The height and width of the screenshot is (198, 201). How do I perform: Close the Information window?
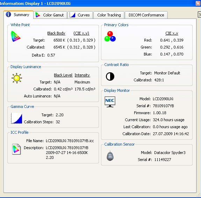(198, 3)
